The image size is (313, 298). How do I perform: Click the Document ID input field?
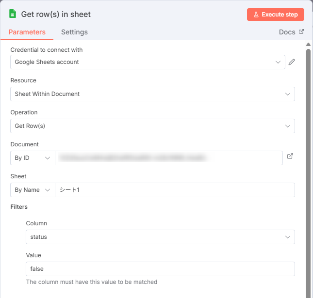(x=168, y=158)
